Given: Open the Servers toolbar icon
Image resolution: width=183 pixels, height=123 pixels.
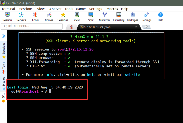Looking at the screenshot, I should [21, 17].
